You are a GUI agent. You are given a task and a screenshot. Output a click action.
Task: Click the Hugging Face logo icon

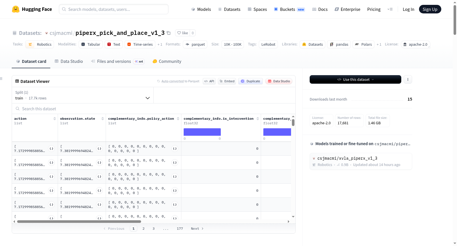pos(16,9)
